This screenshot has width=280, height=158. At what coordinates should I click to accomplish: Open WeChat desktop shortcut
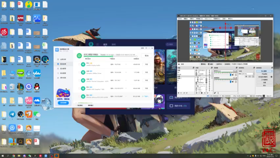coord(37,114)
